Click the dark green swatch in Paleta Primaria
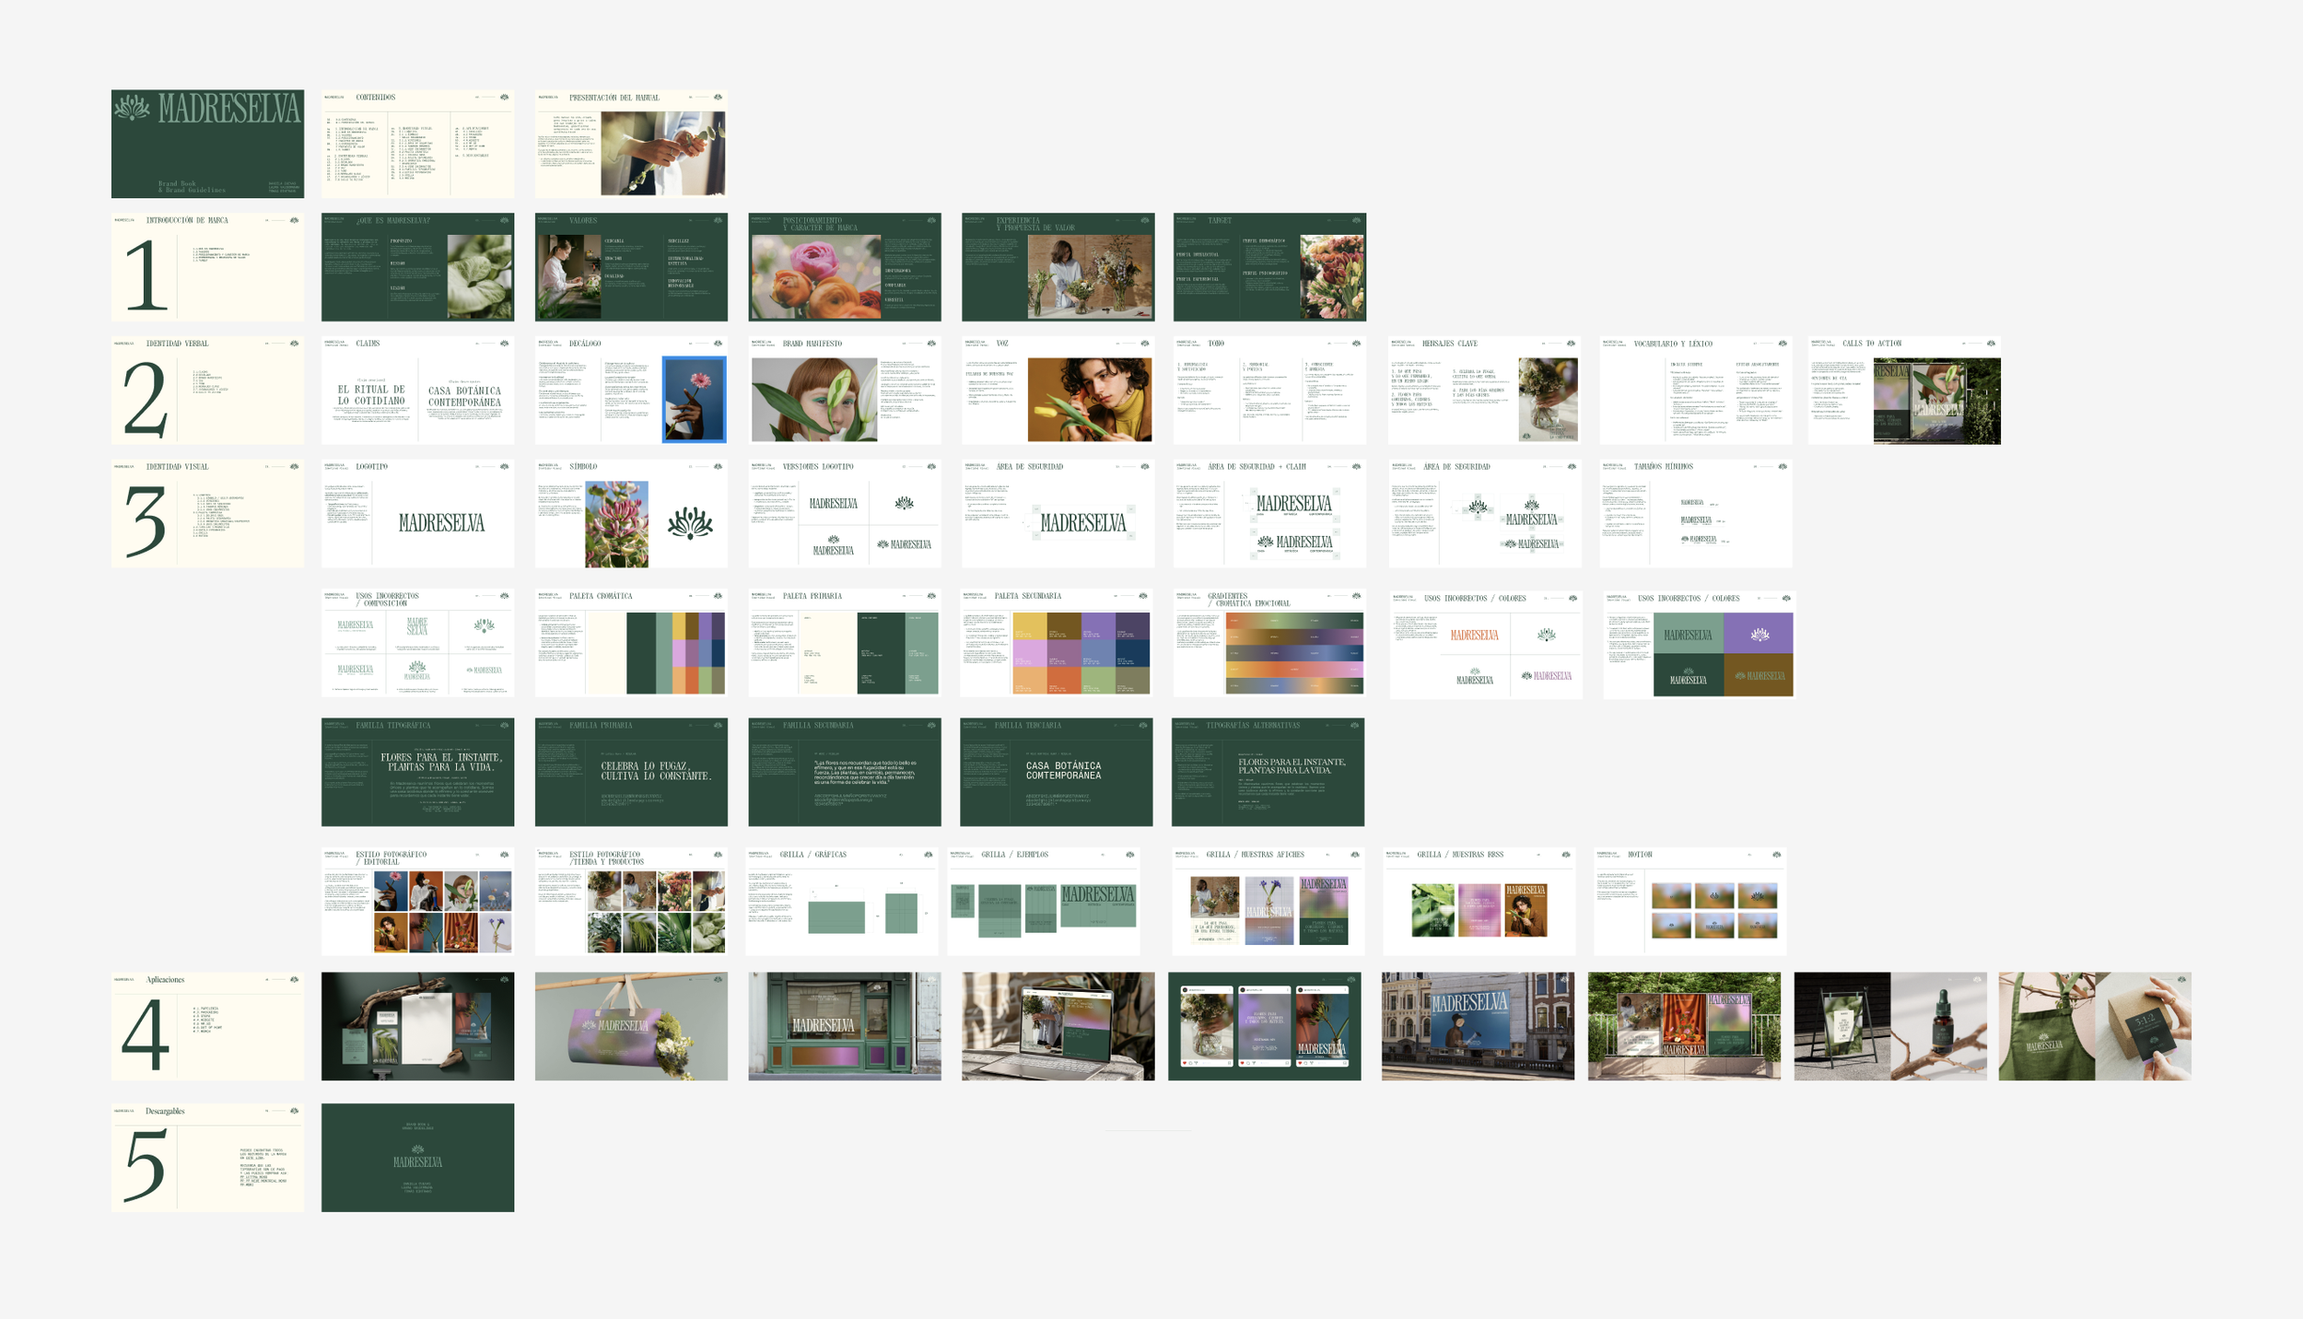This screenshot has height=1319, width=2303. click(x=880, y=652)
